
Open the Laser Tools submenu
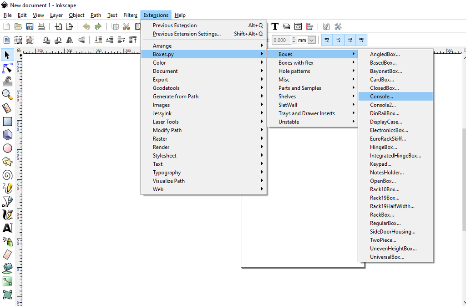tap(204, 122)
